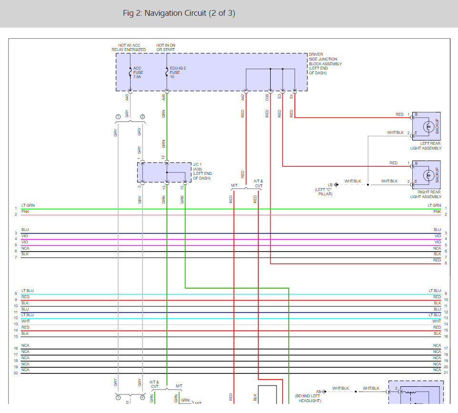Click connector pin label E3
The height and width of the screenshot is (413, 458).
click(279, 96)
